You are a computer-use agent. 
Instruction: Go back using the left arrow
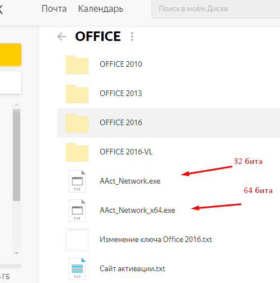(62, 36)
